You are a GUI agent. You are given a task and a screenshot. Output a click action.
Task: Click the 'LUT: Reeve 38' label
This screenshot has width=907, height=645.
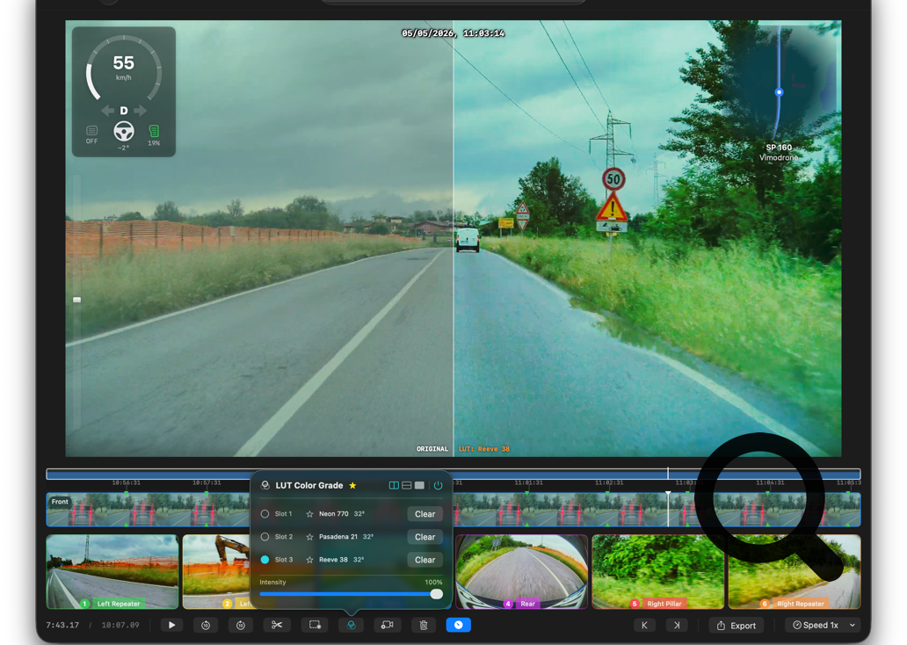click(x=484, y=449)
